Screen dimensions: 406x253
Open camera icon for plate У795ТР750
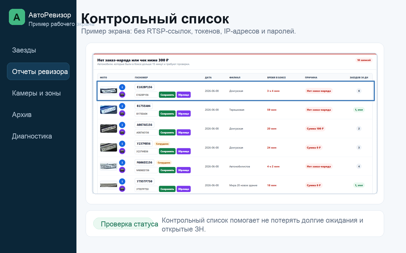click(122, 189)
